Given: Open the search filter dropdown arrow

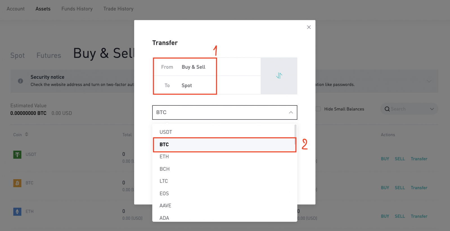Looking at the screenshot, I should (432, 109).
